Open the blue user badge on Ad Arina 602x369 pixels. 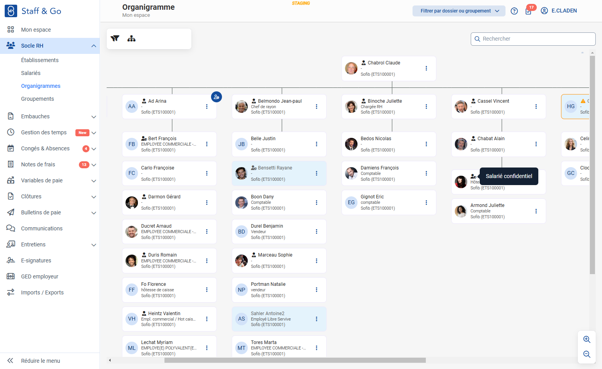(x=216, y=97)
